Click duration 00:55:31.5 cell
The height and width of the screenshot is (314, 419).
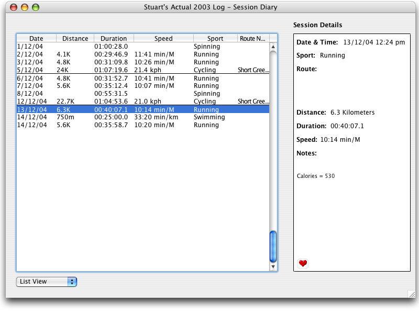[x=111, y=94]
